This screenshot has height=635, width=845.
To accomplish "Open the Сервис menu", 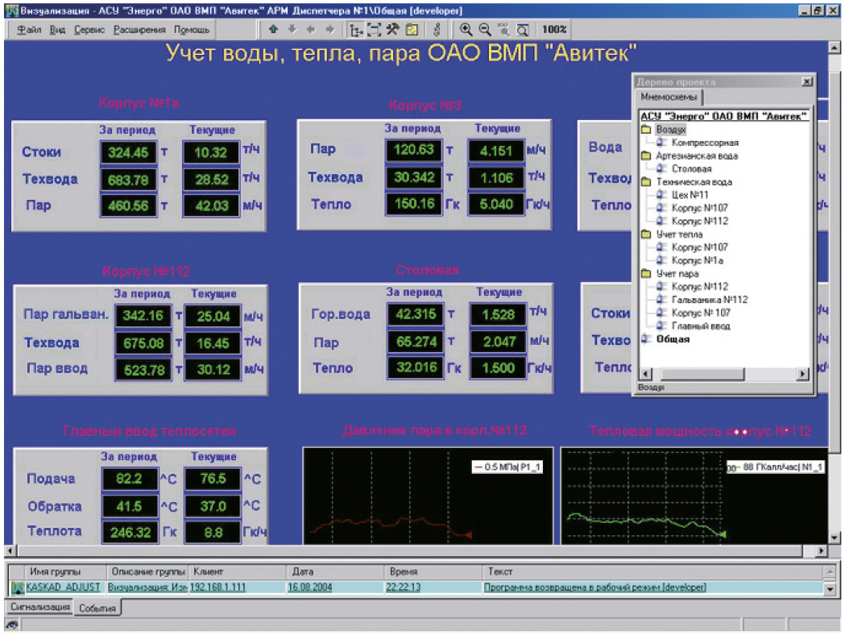I will [x=89, y=30].
